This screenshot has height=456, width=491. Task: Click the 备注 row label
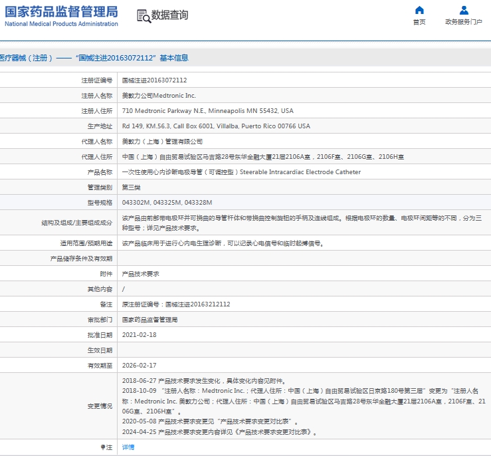tap(106, 304)
